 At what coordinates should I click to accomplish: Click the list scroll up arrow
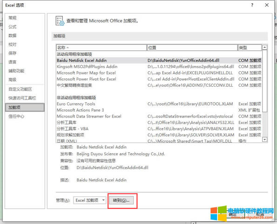(x=264, y=47)
